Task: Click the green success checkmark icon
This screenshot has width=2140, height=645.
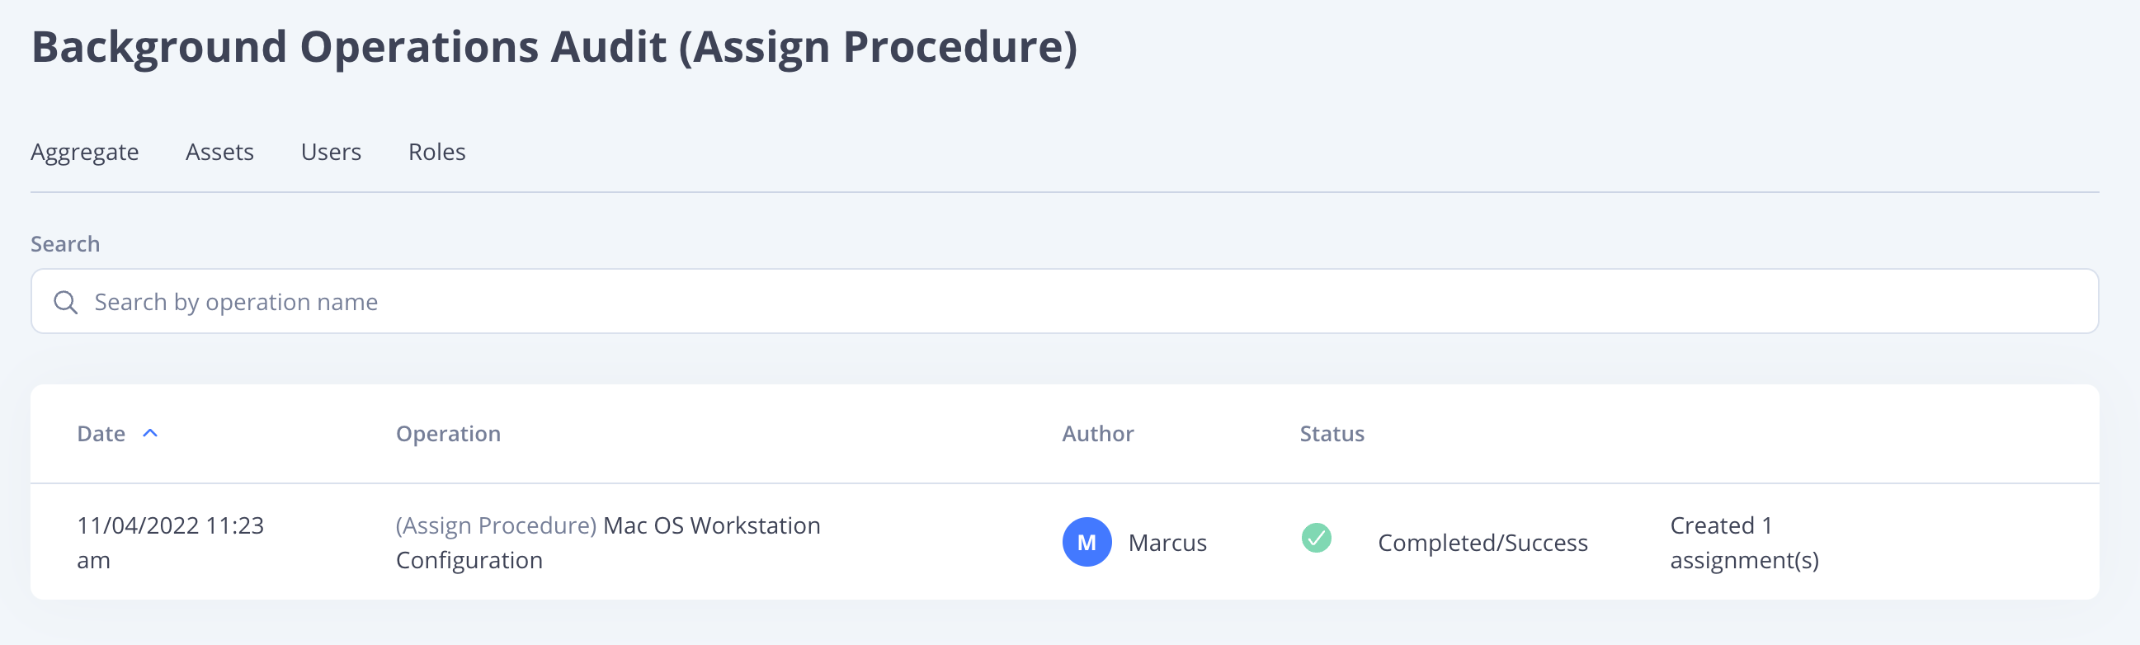Action: [x=1316, y=538]
